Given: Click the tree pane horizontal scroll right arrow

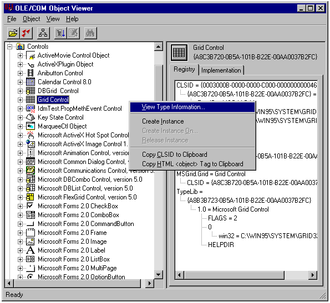Looking at the screenshot, I should (x=149, y=283).
